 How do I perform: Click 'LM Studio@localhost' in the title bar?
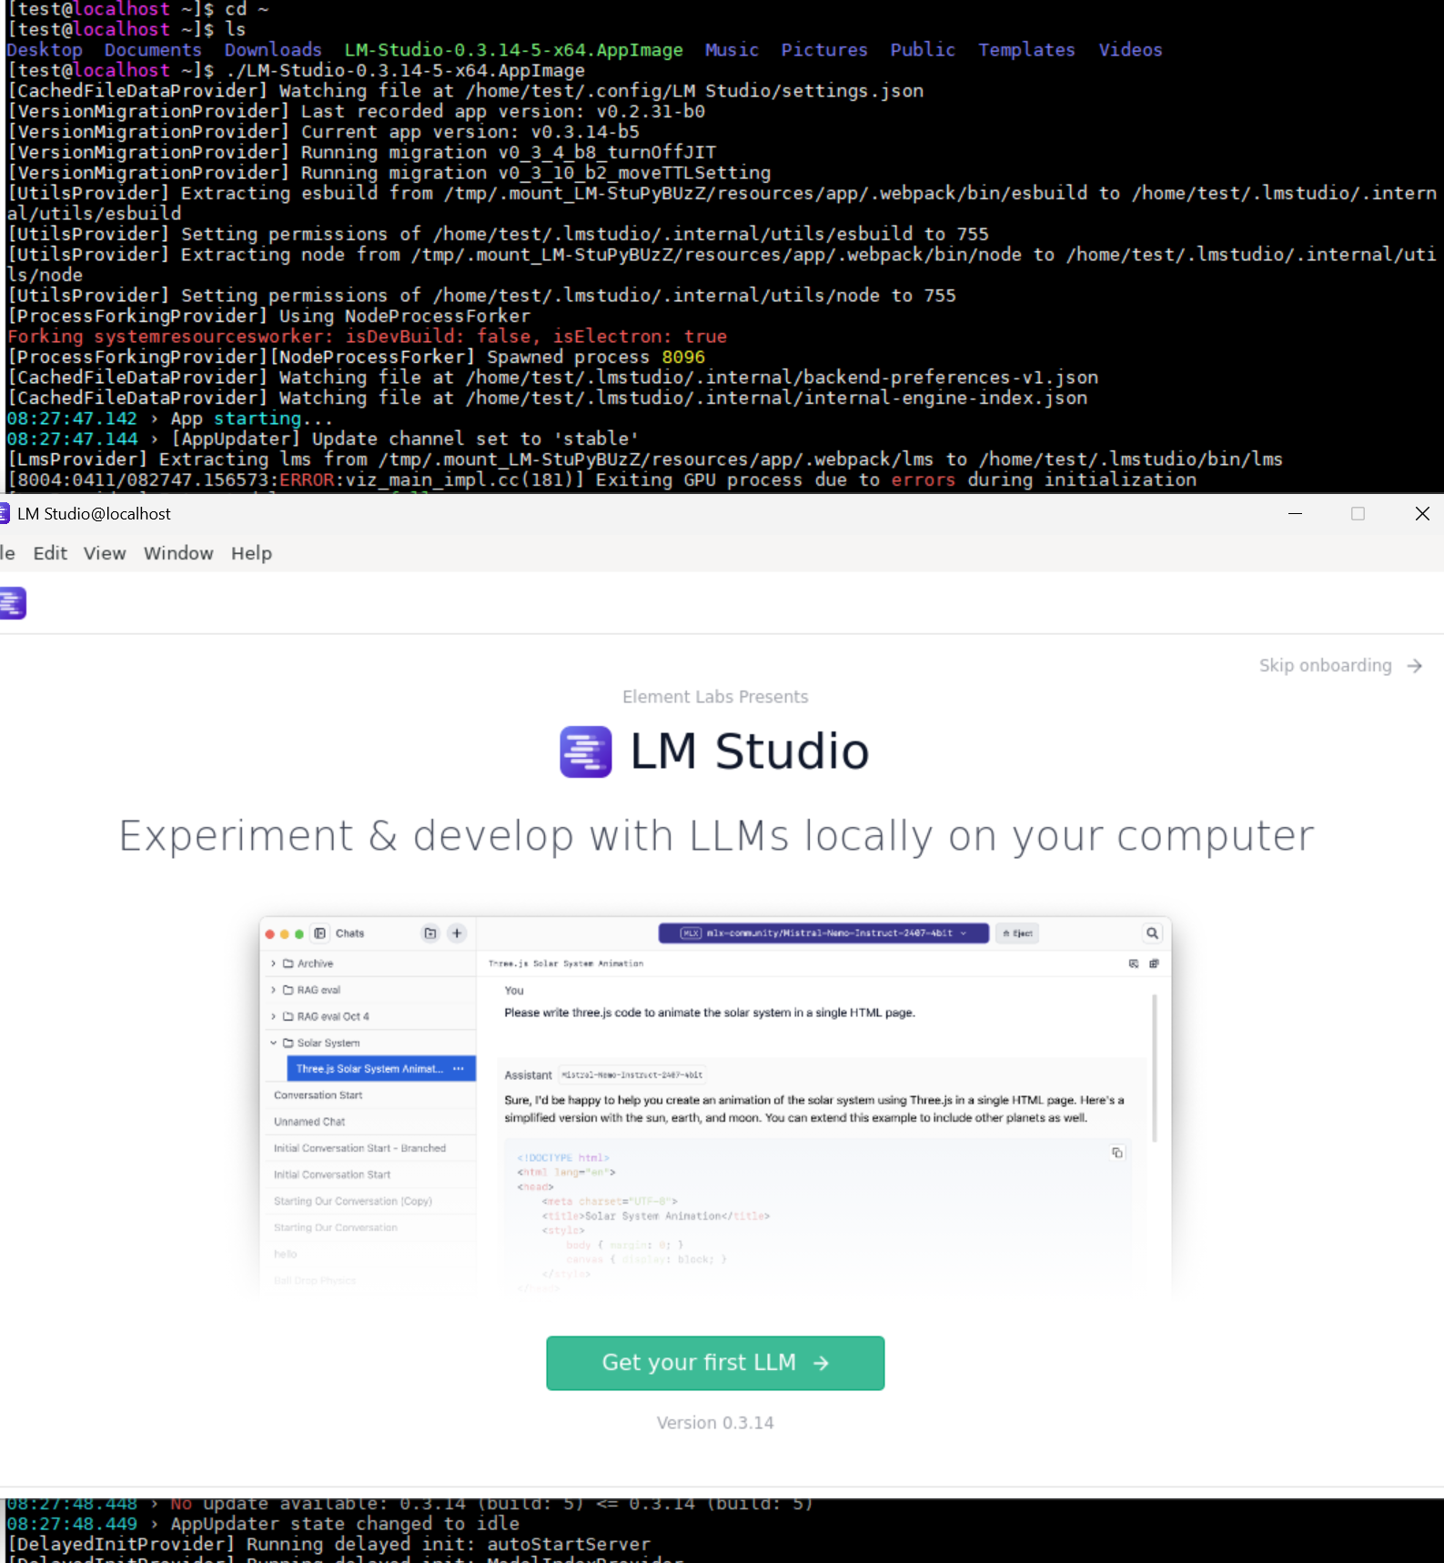[94, 514]
